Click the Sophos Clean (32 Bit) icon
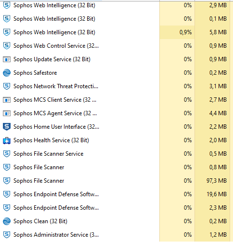Viewport: 233px width, 242px height. 7,221
